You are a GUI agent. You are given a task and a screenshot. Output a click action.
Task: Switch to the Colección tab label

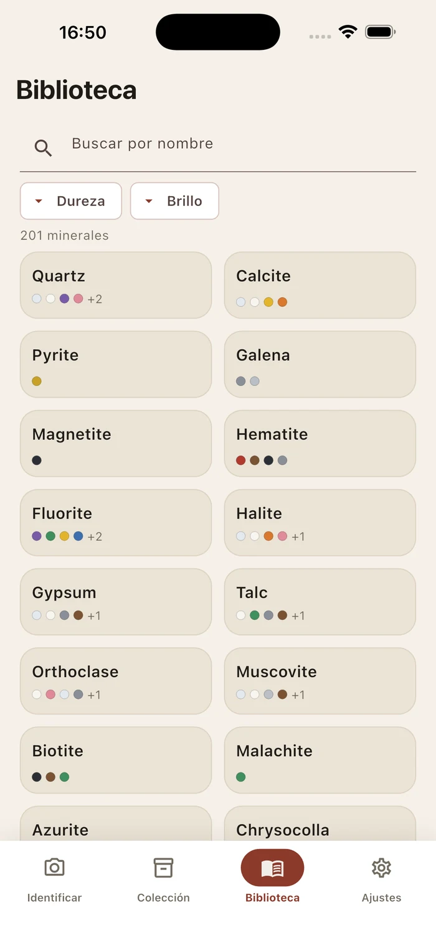click(x=163, y=897)
